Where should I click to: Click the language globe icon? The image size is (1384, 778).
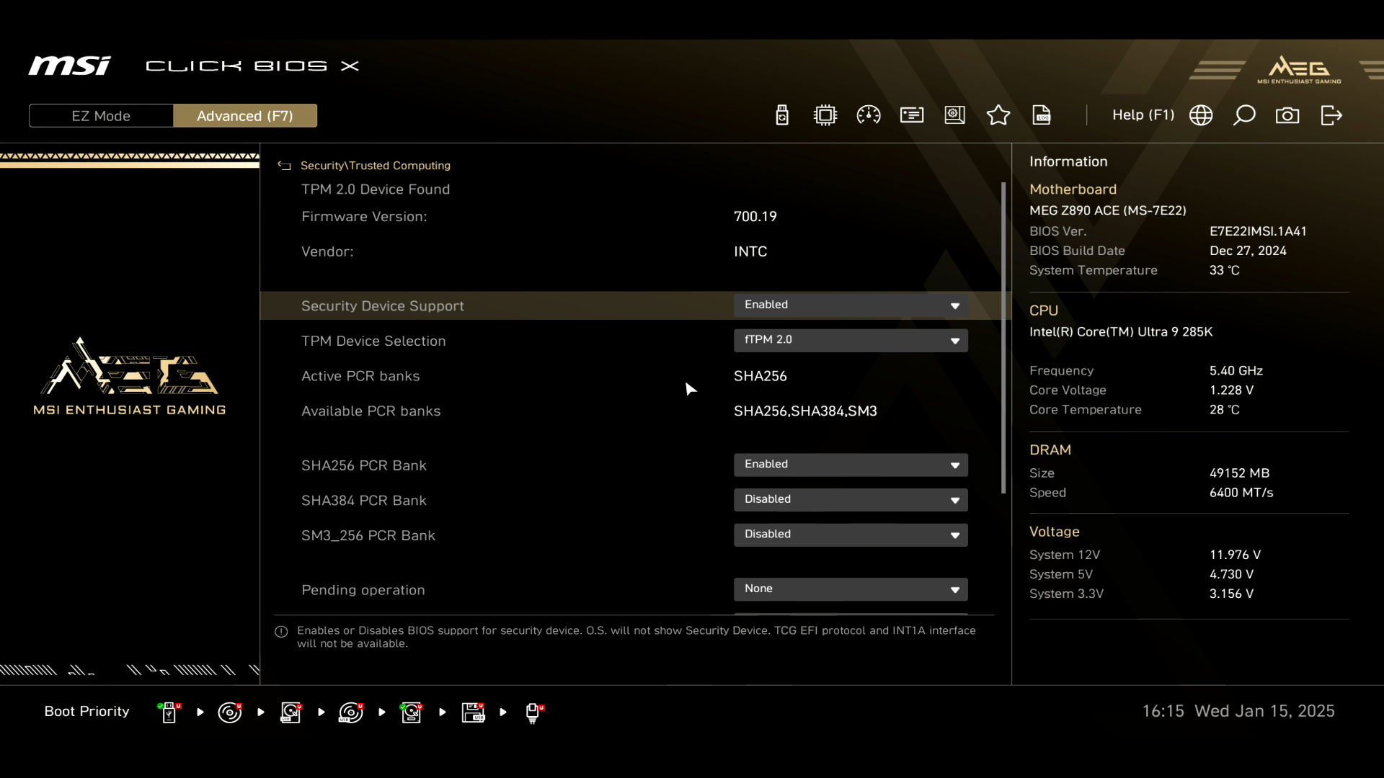coord(1201,115)
